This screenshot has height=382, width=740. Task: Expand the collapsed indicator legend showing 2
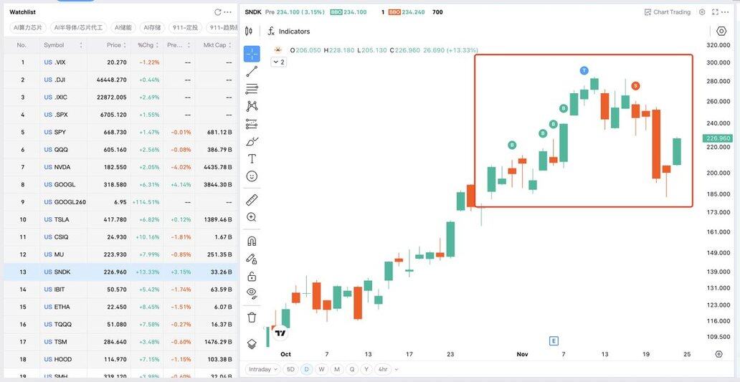click(278, 62)
